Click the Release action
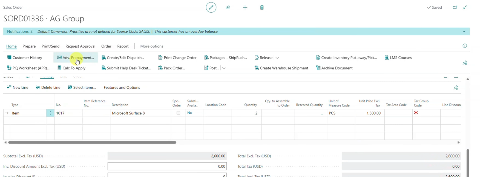Viewport: 480px width, 177px height. coord(263,58)
